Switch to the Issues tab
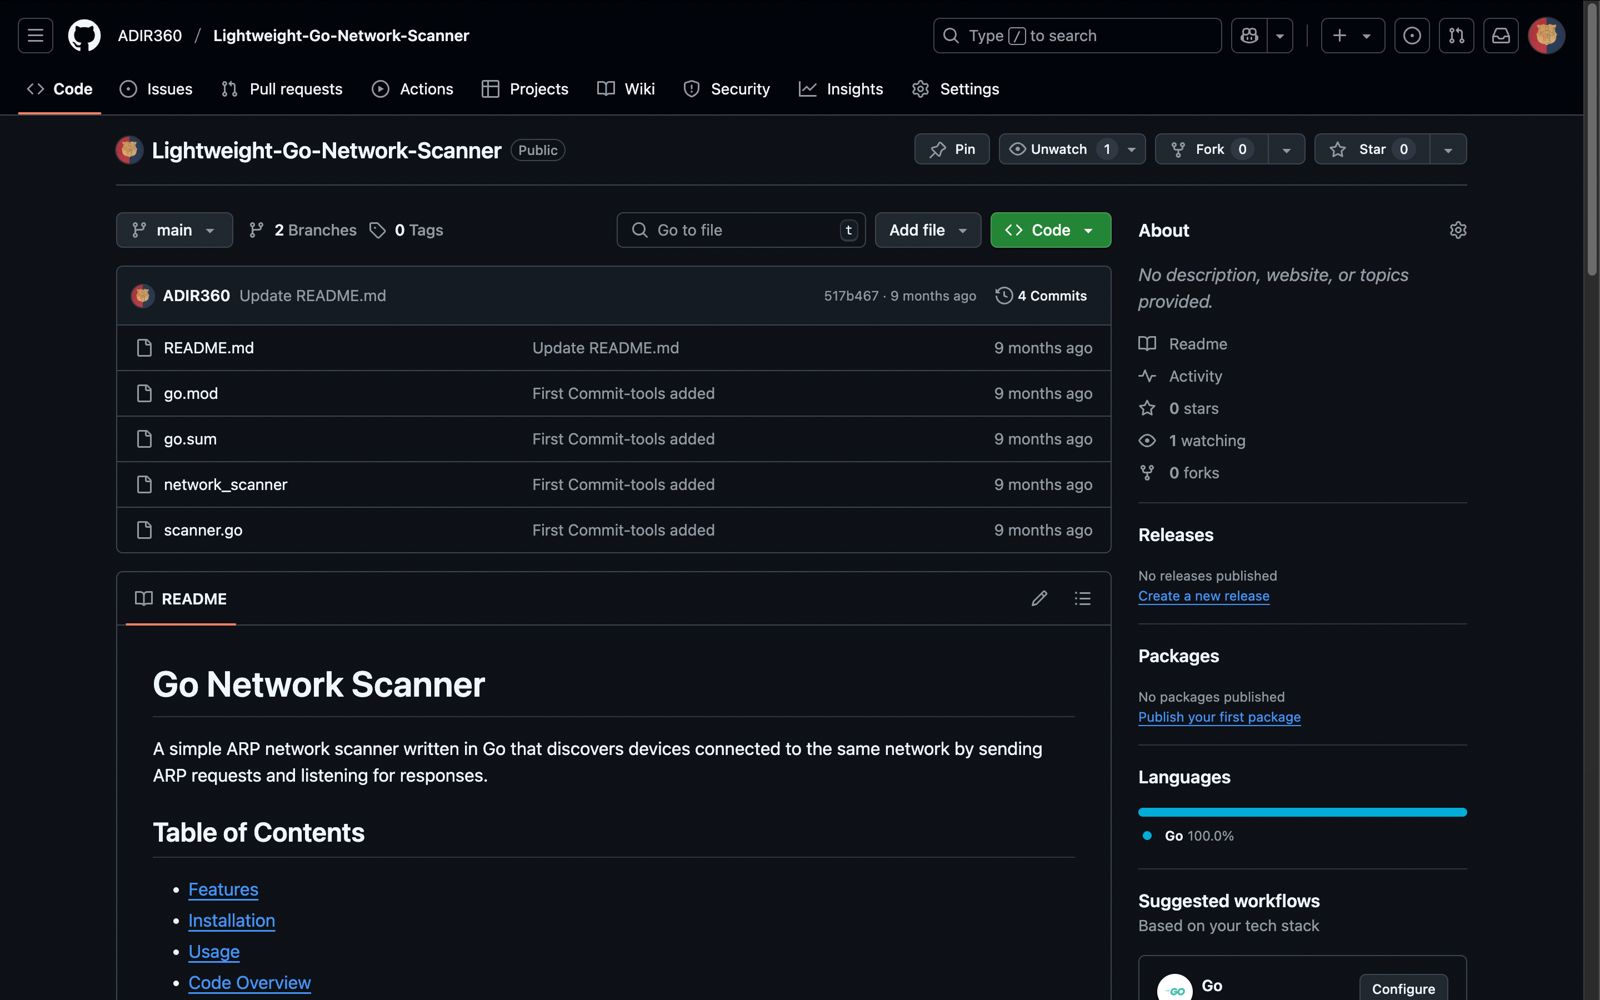This screenshot has height=1000, width=1600. [156, 89]
